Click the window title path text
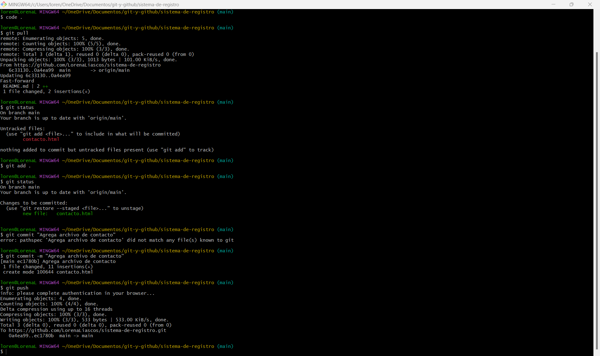The width and height of the screenshot is (600, 356). tap(94, 5)
